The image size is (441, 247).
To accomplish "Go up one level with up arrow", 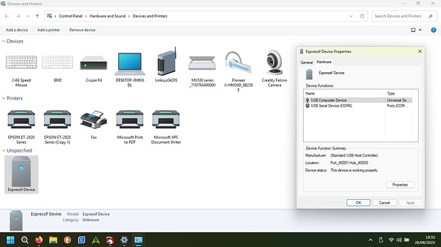I will click(37, 17).
